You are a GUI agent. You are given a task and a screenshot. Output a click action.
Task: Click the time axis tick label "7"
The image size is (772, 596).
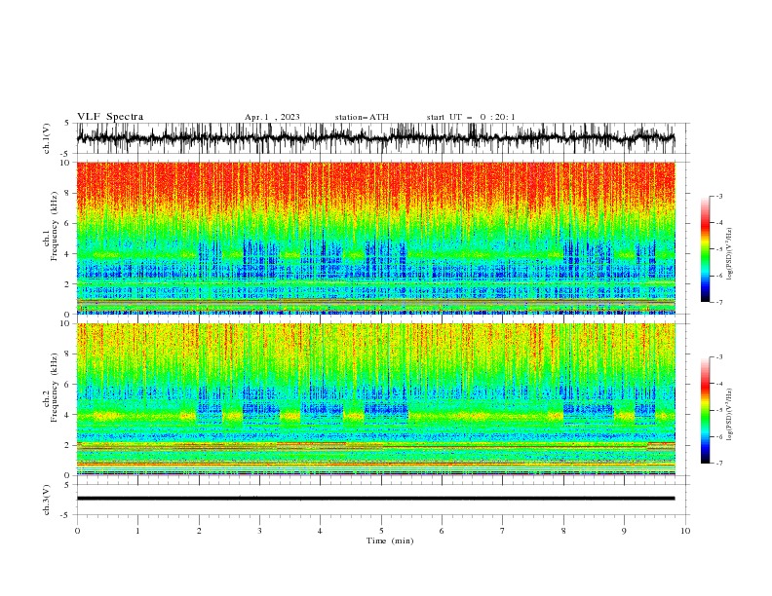(x=503, y=531)
